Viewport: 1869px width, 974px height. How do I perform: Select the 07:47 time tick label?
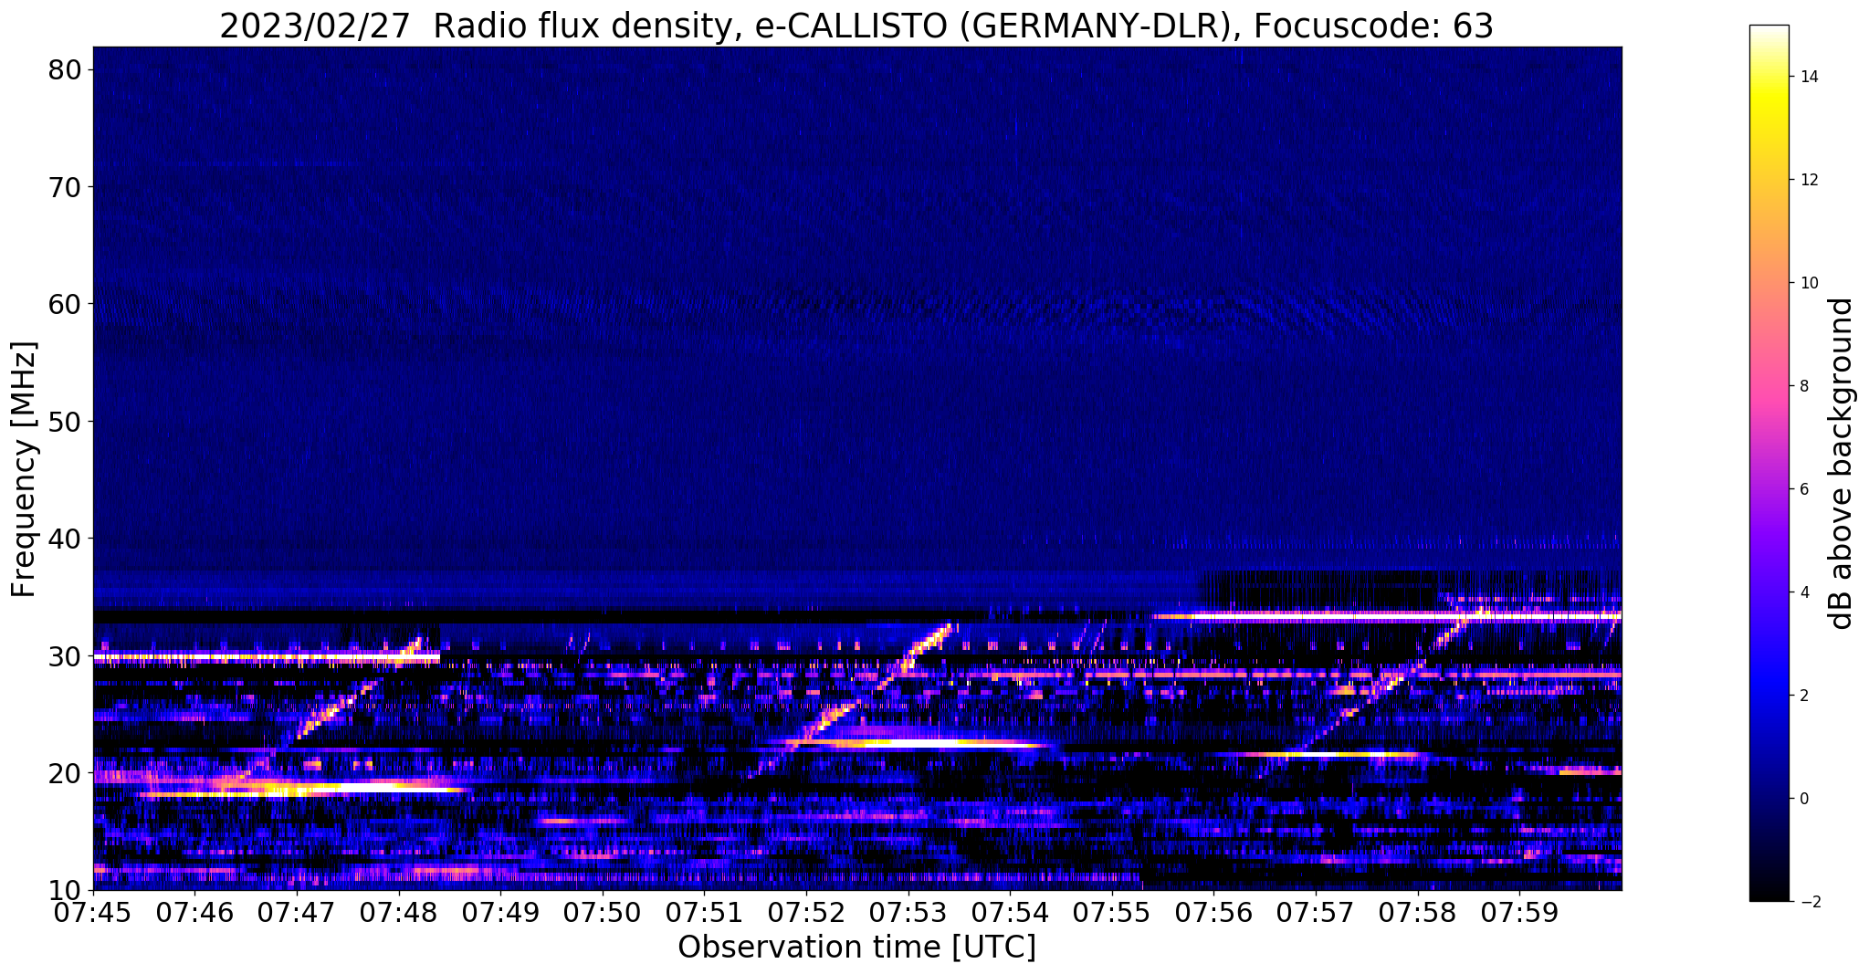click(297, 912)
